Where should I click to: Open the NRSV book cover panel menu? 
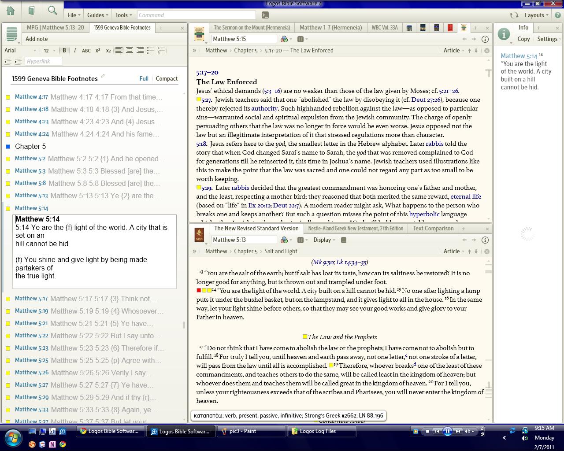[x=199, y=235]
